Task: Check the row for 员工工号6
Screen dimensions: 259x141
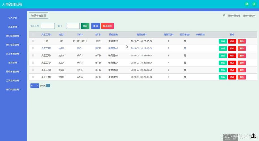Action: pyautogui.click(x=33, y=77)
